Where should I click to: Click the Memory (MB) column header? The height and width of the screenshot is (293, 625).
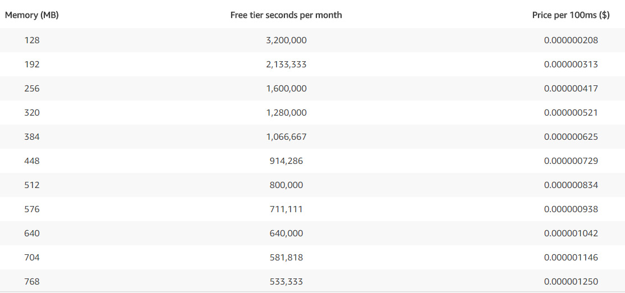point(32,15)
